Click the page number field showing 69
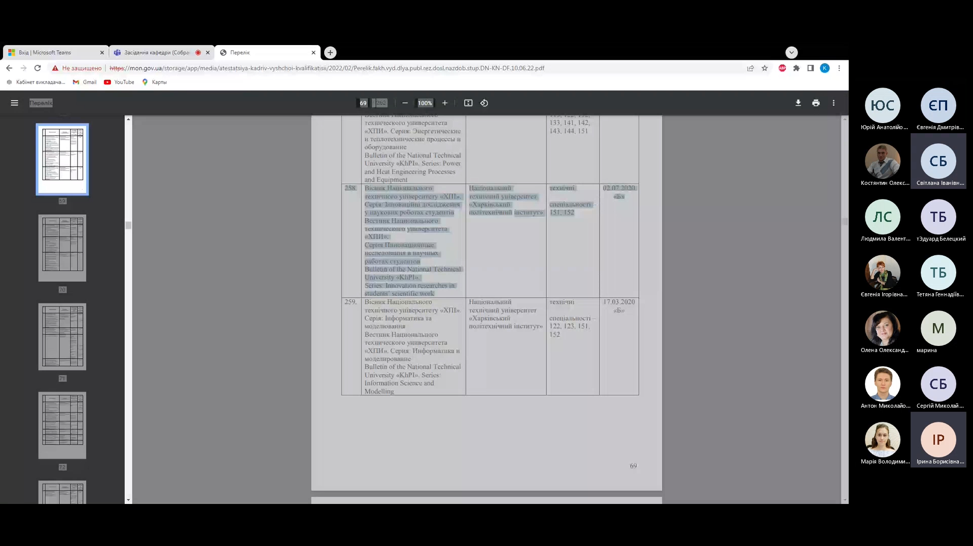This screenshot has width=973, height=546. (363, 103)
